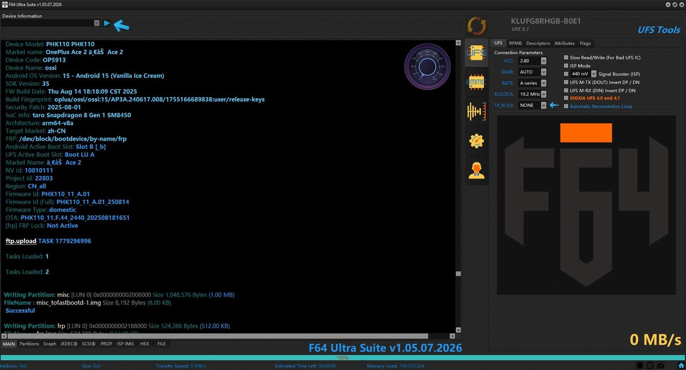Image resolution: width=686 pixels, height=370 pixels.
Task: Open the SCSI bottom tab
Action: pos(88,344)
